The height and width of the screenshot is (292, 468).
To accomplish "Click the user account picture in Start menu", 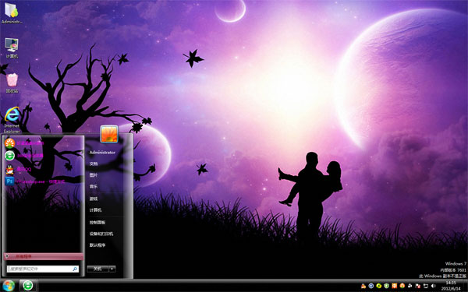I will pyautogui.click(x=109, y=134).
